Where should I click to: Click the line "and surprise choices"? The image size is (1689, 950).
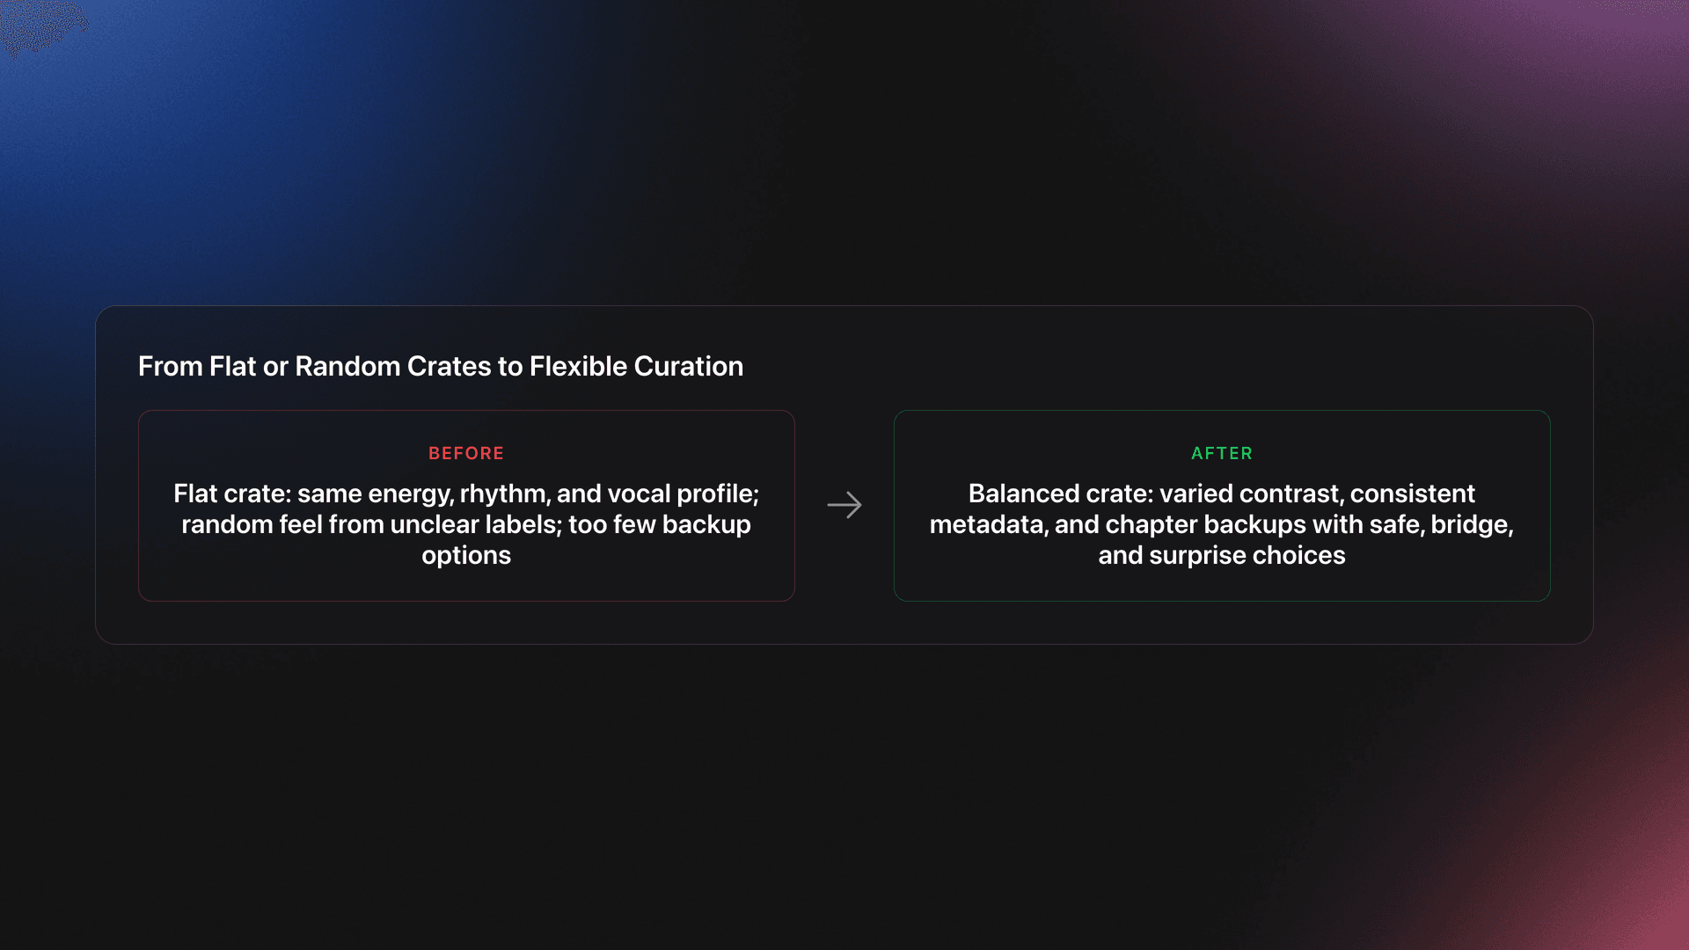[1221, 555]
